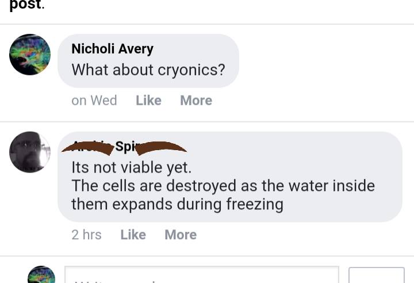Open the 'on Wed' comment timestamp
Image resolution: width=414 pixels, height=283 pixels.
click(94, 101)
